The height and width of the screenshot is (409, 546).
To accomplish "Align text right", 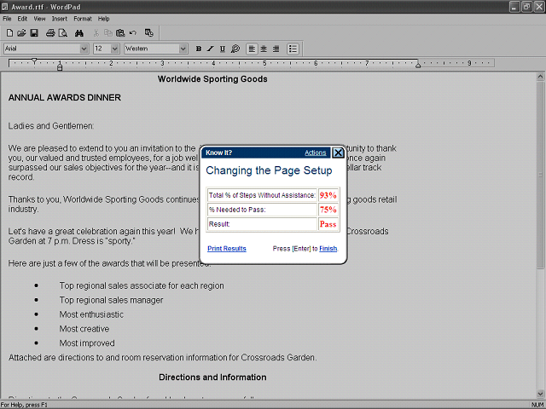I will [x=276, y=49].
